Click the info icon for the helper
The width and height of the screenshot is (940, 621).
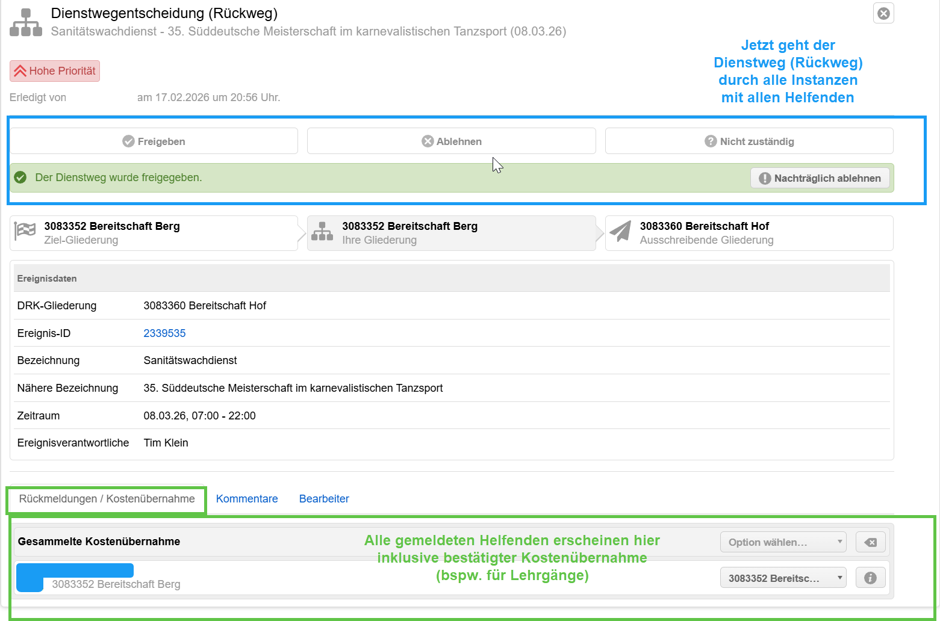870,578
